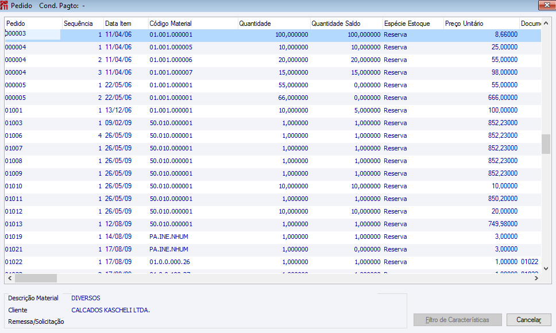Sort by the Sequência column header
The width and height of the screenshot is (556, 333).
coord(83,24)
